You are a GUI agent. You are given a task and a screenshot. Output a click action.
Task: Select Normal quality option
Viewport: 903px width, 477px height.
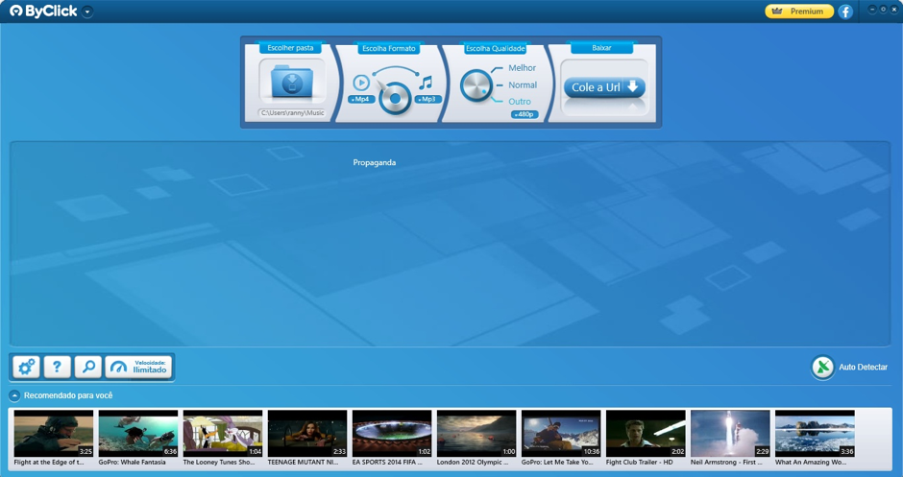522,85
